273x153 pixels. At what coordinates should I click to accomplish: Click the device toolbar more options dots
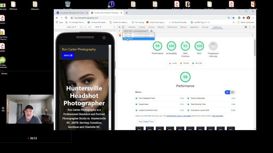pos(114,27)
